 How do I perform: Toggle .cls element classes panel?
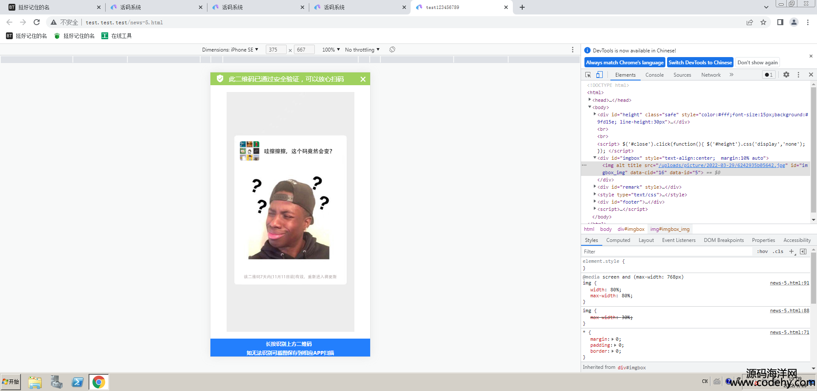pos(778,251)
